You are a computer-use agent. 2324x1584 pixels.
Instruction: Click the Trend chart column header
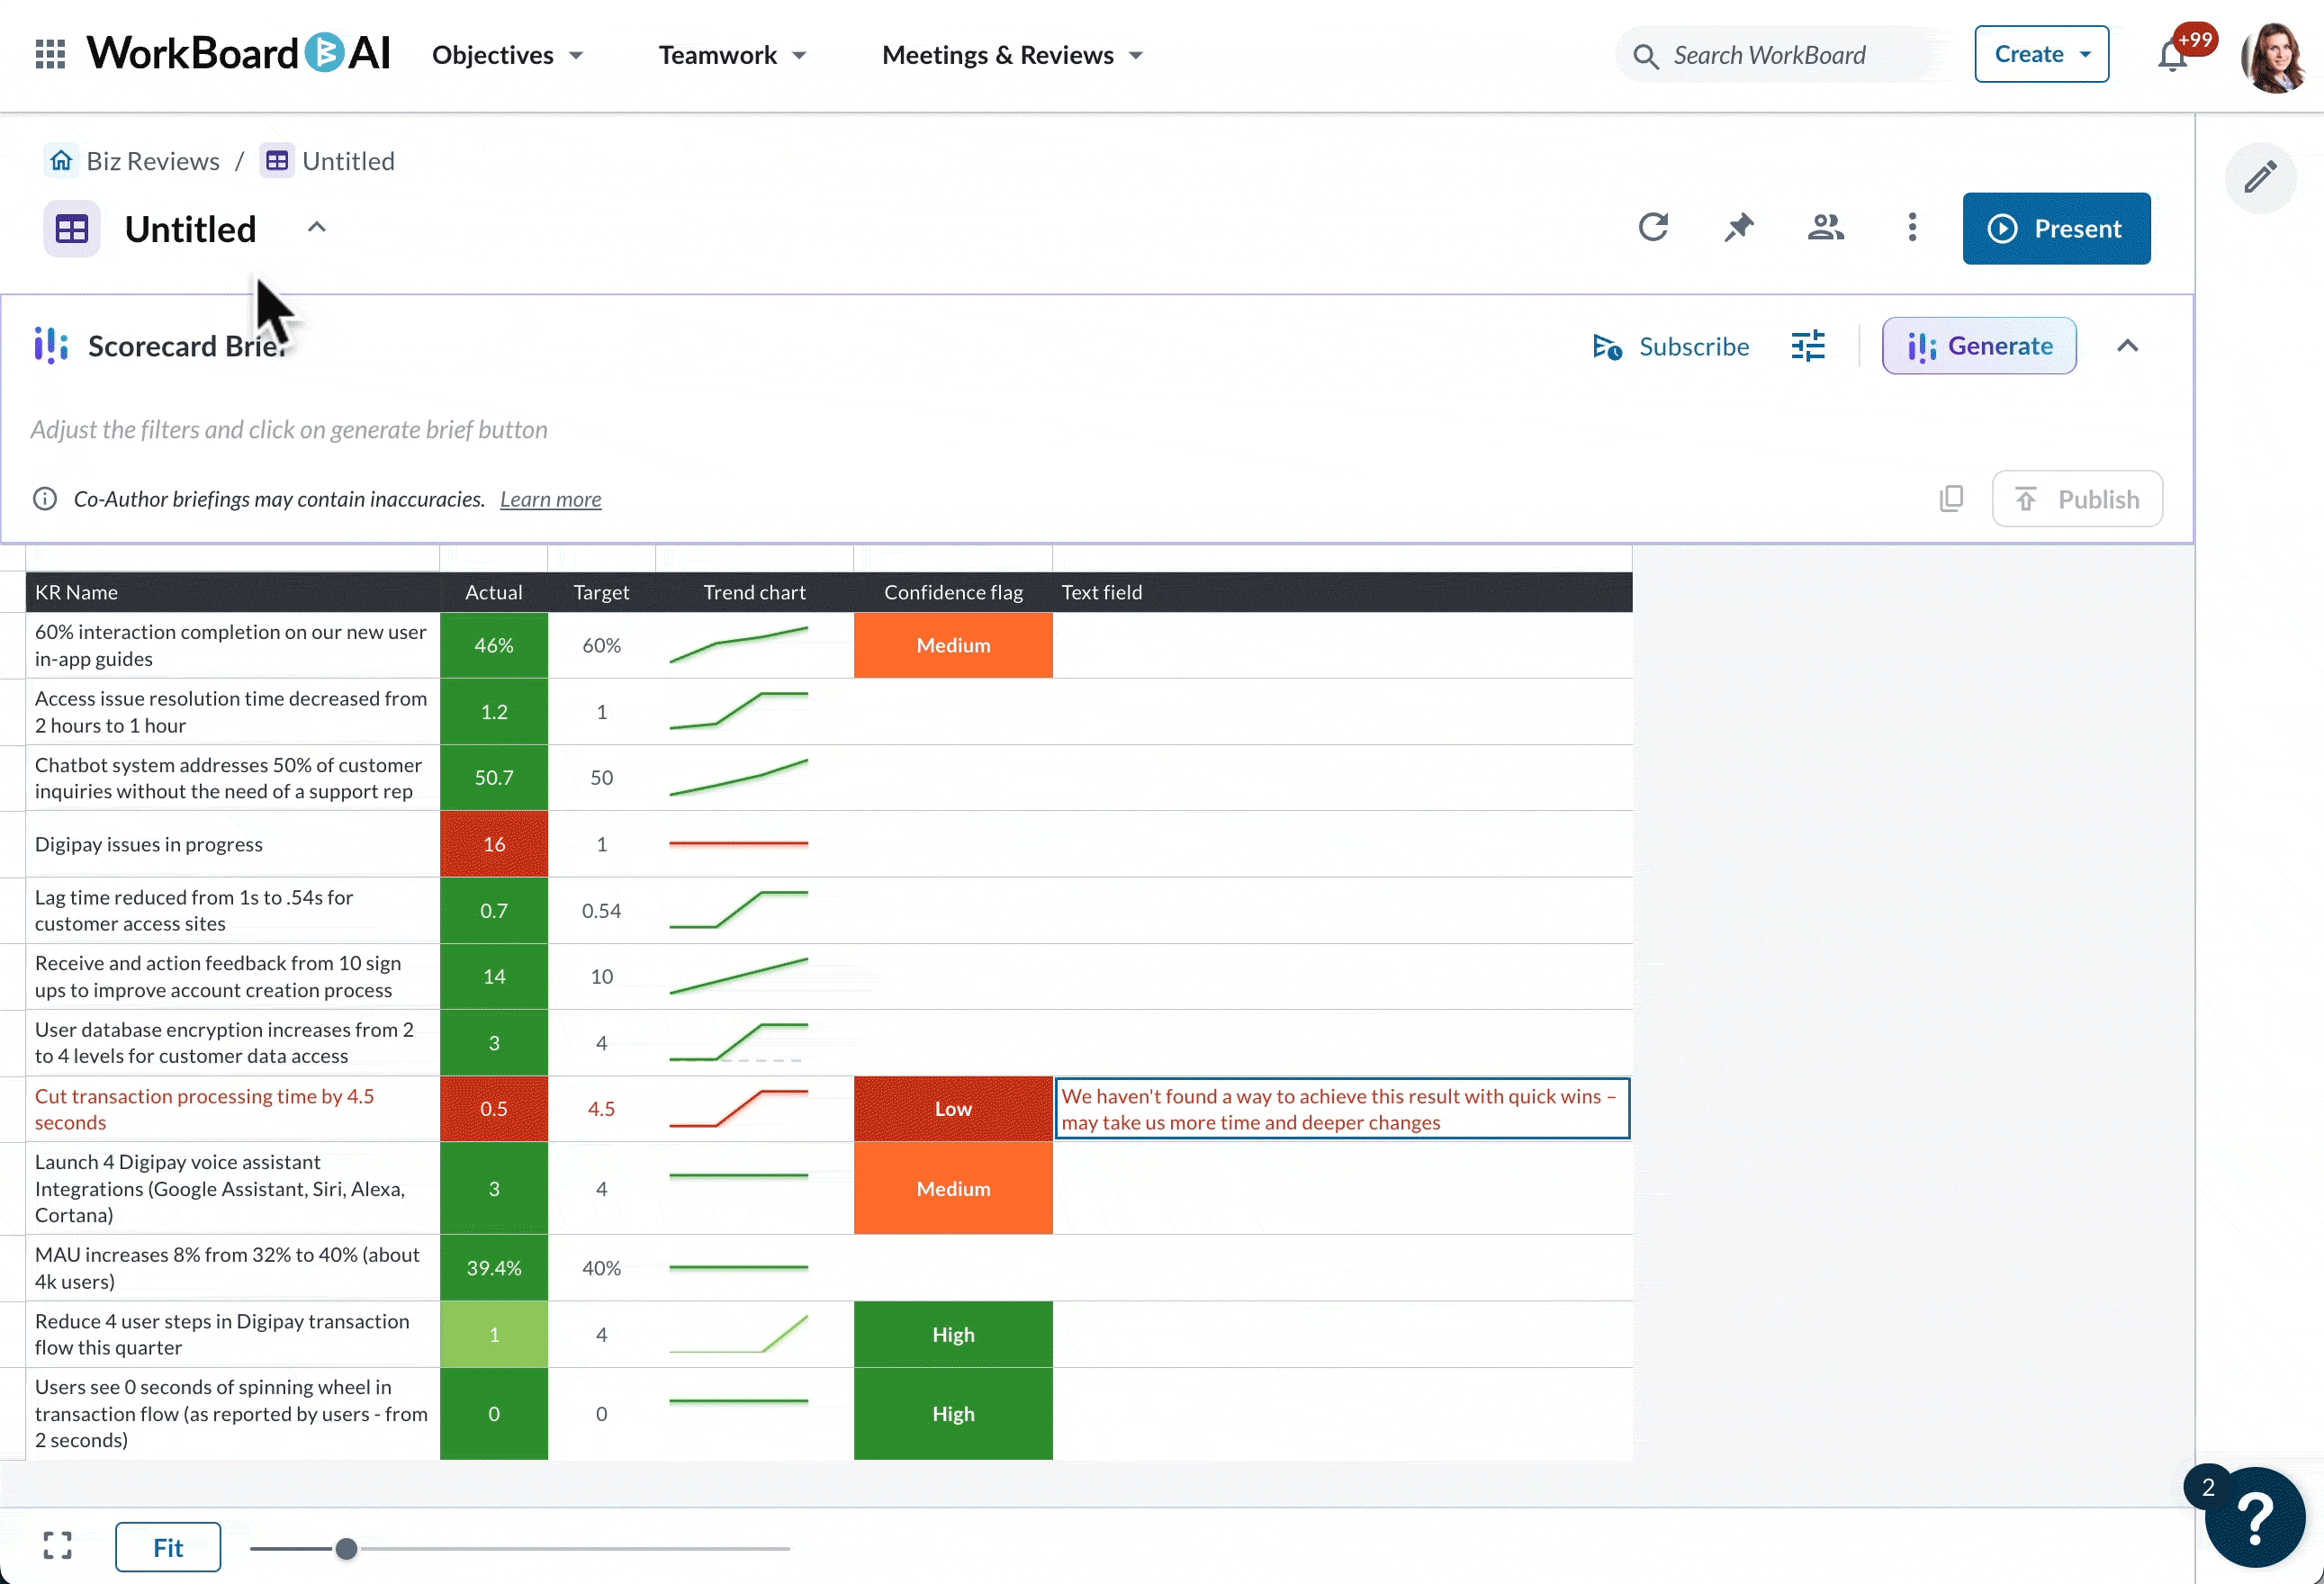point(754,592)
